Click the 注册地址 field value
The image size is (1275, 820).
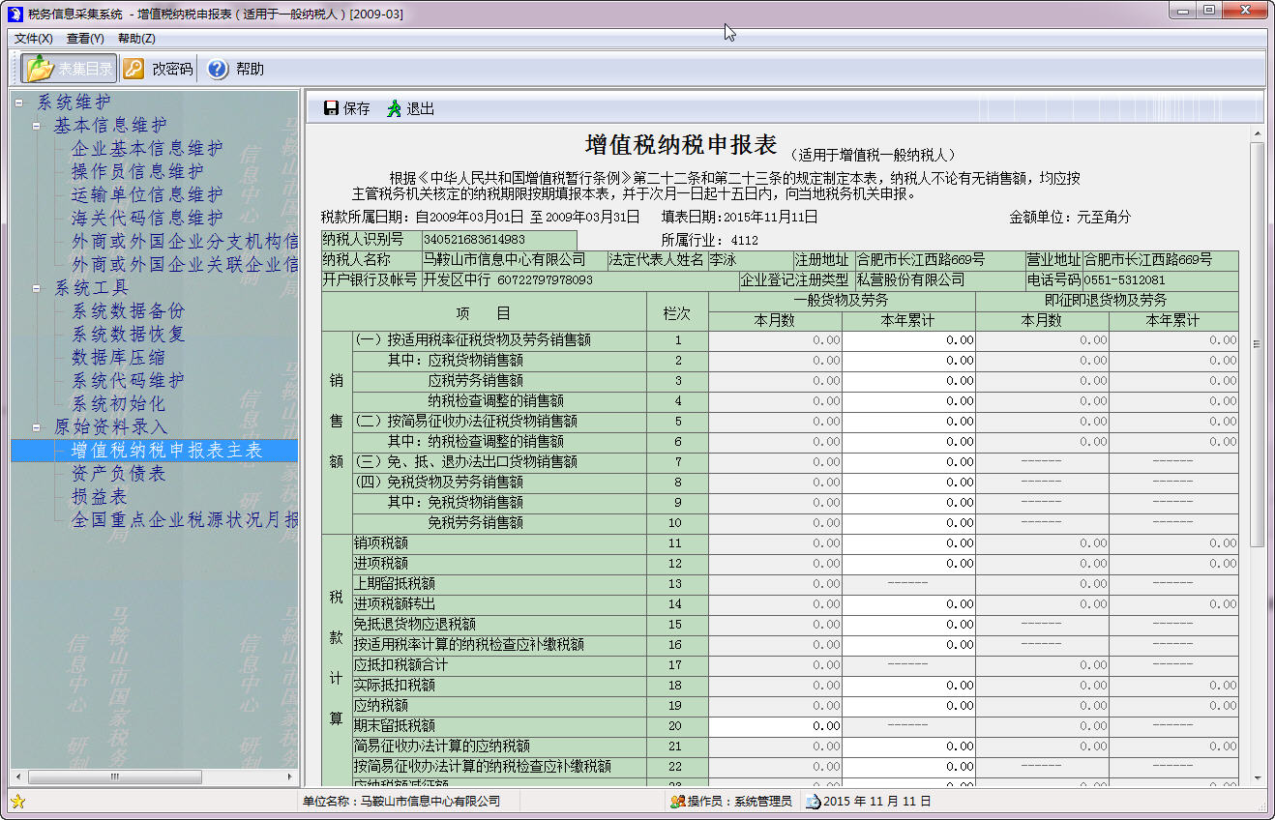pos(939,260)
